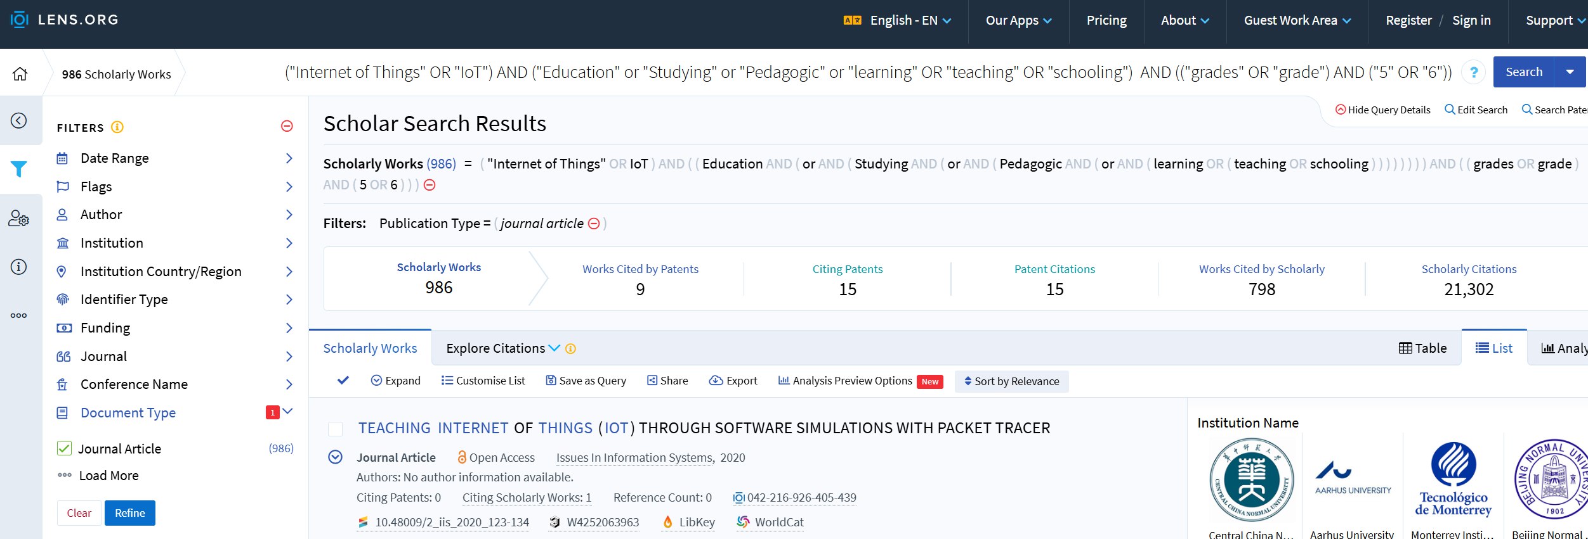Click the home icon in breadcrumb
1588x539 pixels.
click(20, 73)
